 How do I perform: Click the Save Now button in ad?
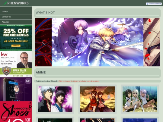(x=16, y=46)
